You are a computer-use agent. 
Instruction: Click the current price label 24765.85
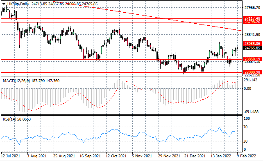point(252,48)
